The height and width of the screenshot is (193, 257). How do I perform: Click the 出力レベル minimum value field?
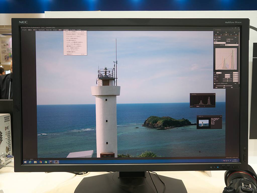click(x=227, y=77)
